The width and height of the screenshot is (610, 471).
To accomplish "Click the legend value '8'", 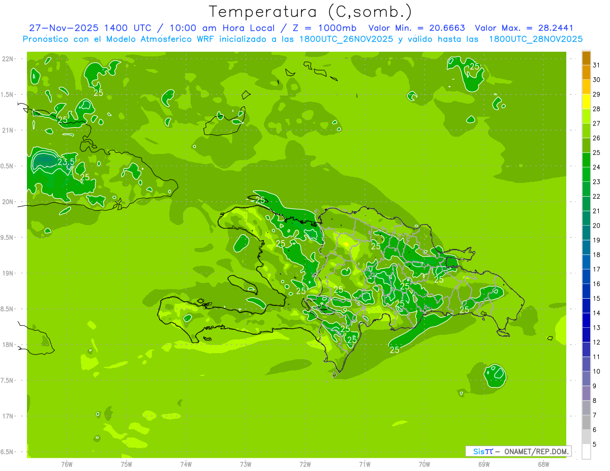I will tap(595, 401).
